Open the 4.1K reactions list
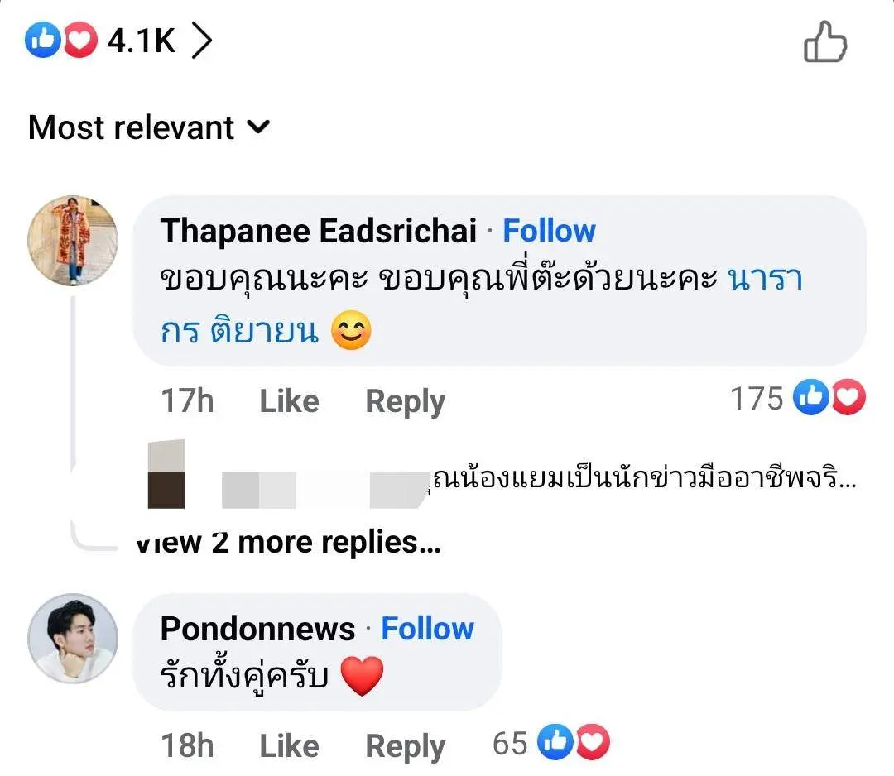 [141, 41]
